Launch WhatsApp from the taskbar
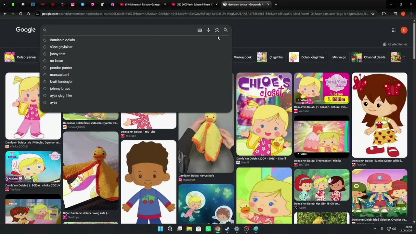The image size is (416, 234). pyautogui.click(x=208, y=229)
